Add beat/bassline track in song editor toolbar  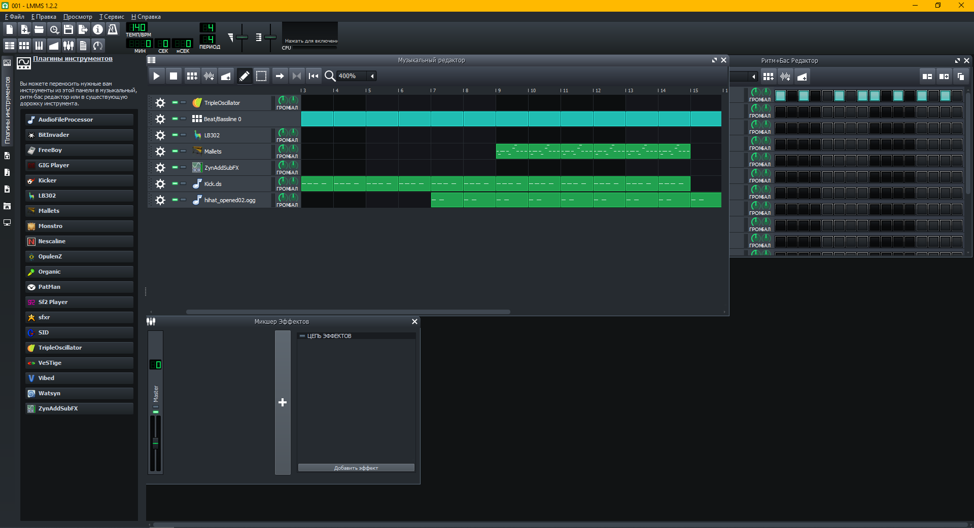coord(192,76)
